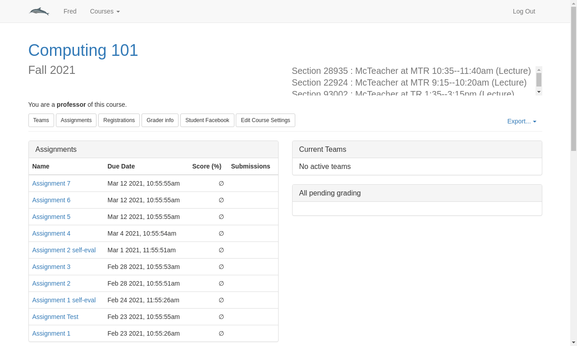Open Assignment 7 link
The width and height of the screenshot is (577, 346).
coord(51,183)
